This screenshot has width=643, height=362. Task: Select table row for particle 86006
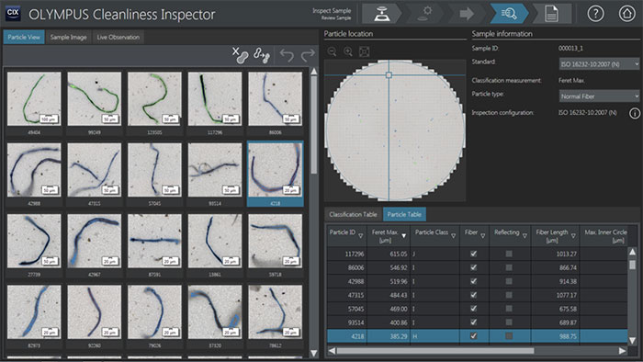[477, 267]
